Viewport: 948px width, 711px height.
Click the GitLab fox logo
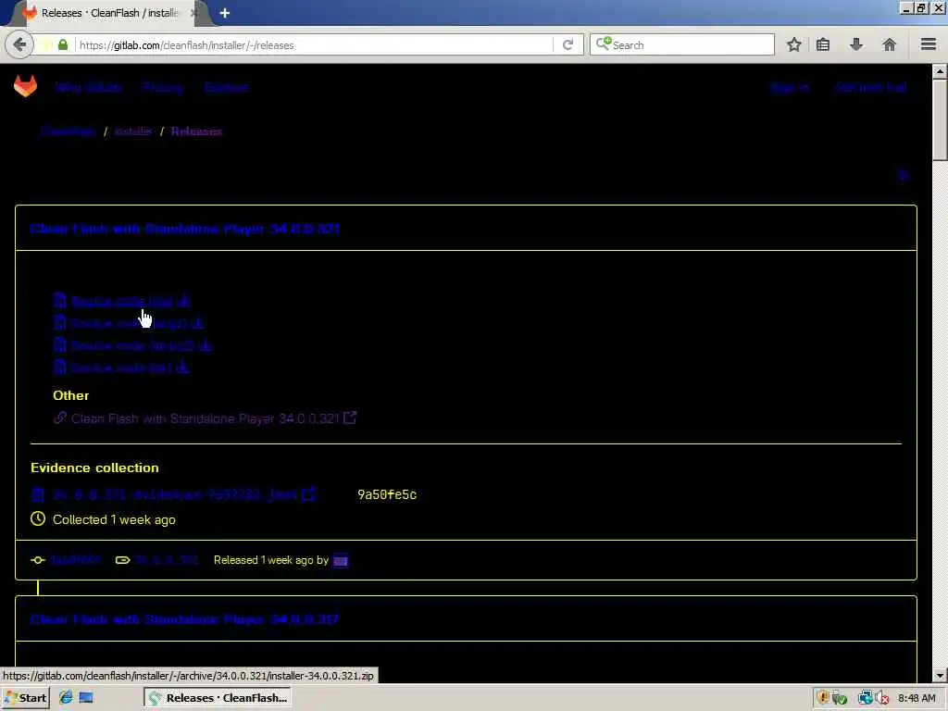click(25, 86)
